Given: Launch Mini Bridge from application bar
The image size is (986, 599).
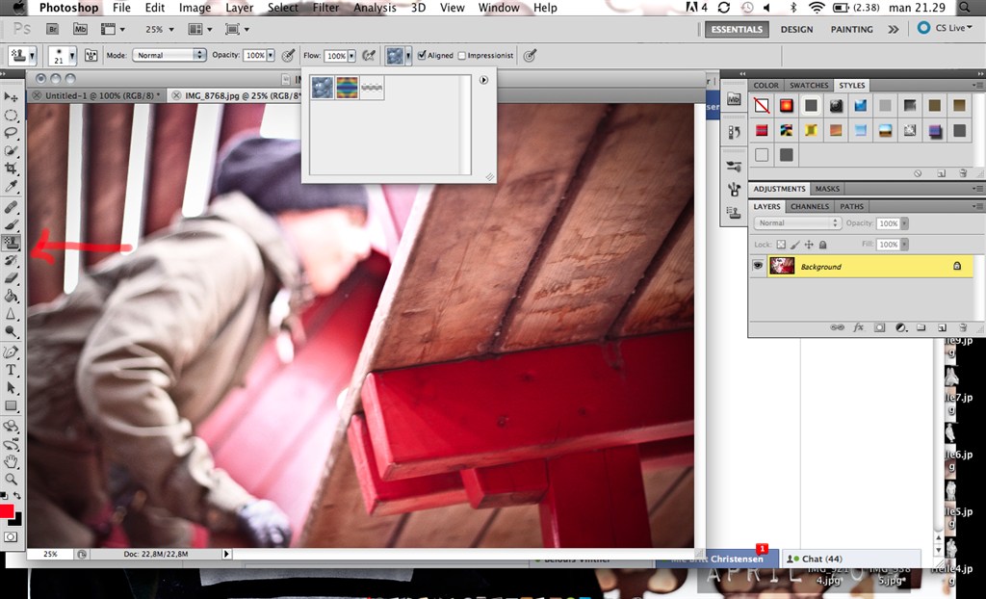Looking at the screenshot, I should pyautogui.click(x=80, y=29).
